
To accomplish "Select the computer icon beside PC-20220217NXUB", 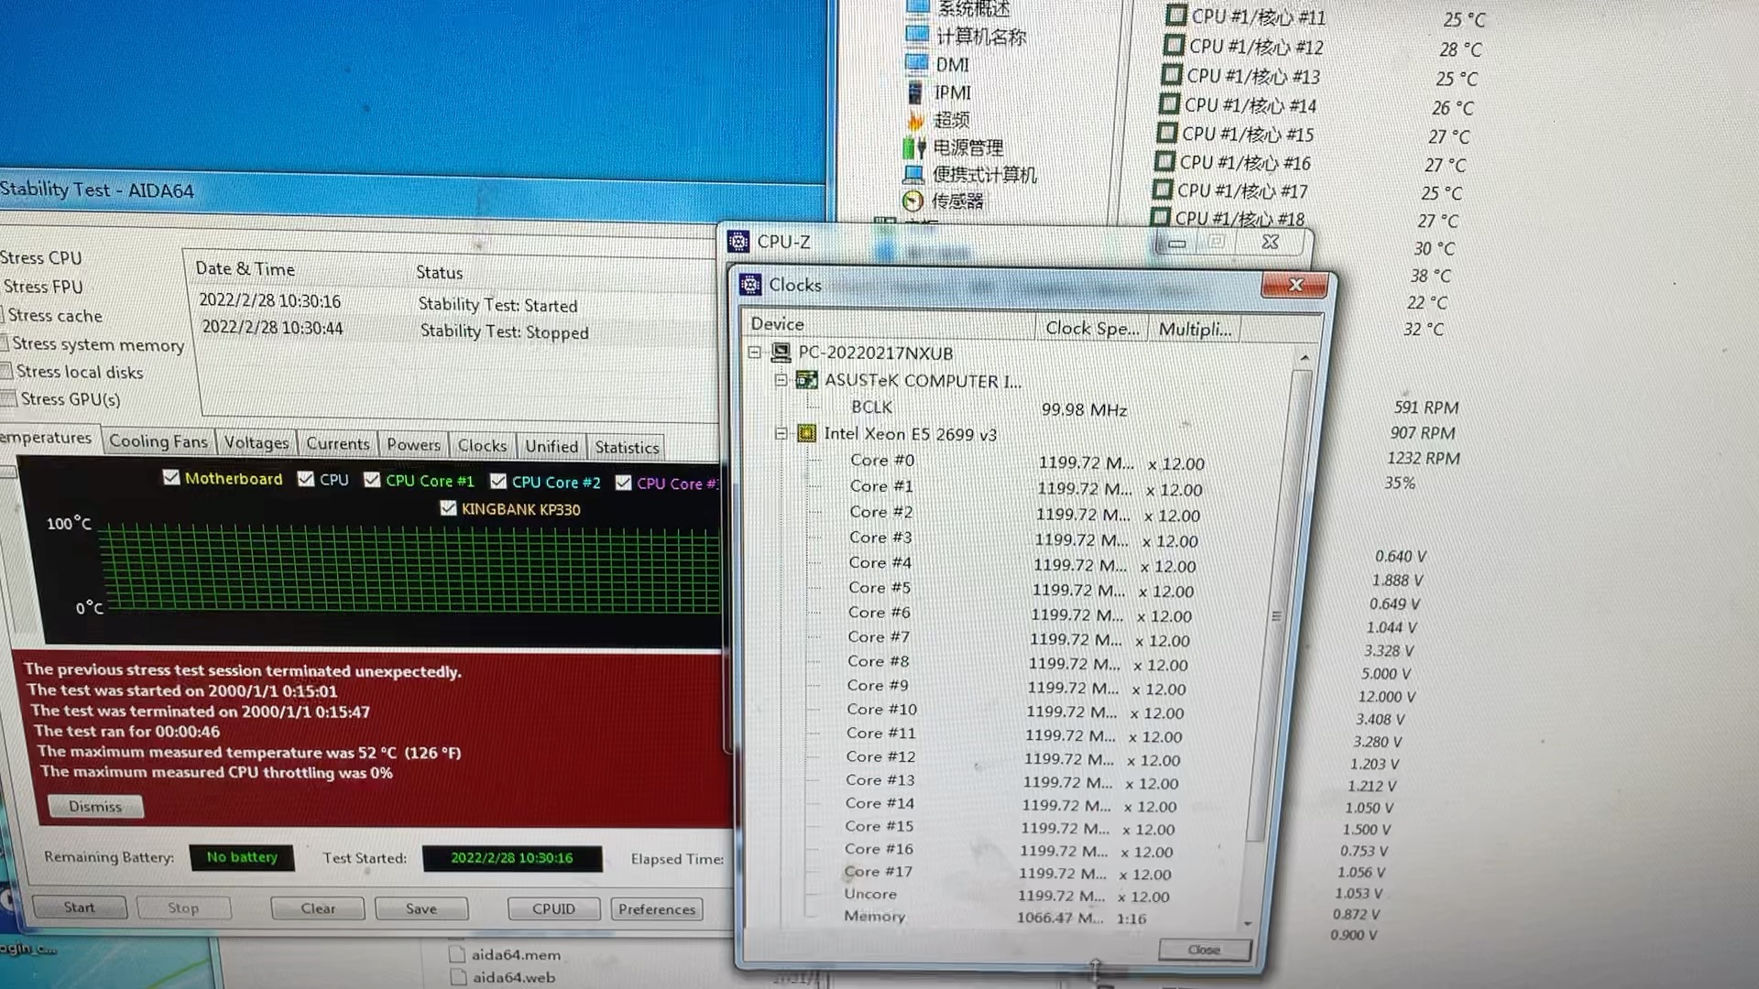I will 781,353.
